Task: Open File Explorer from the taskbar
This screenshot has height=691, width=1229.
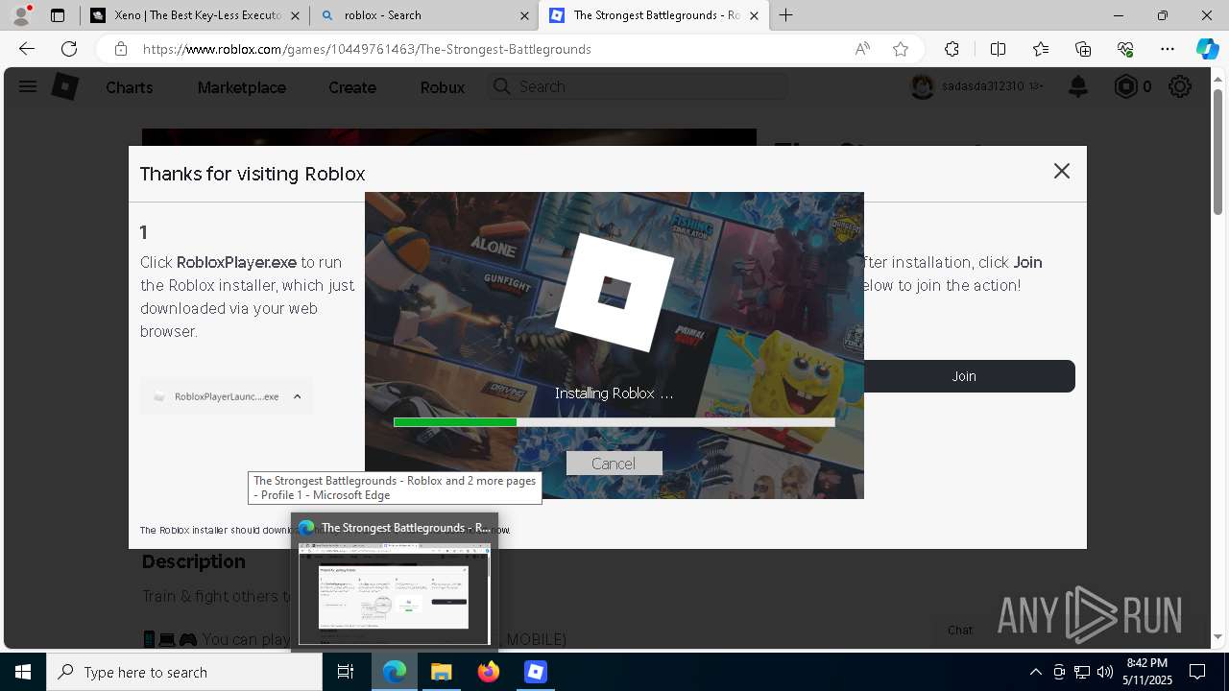Action: (441, 672)
